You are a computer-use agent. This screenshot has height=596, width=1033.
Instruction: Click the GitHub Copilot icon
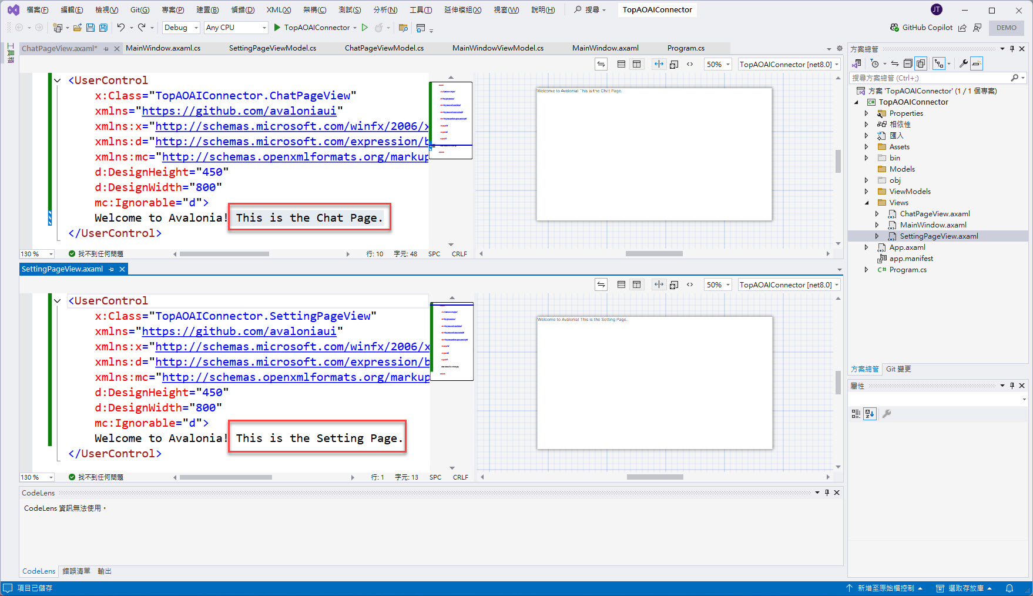pyautogui.click(x=894, y=28)
